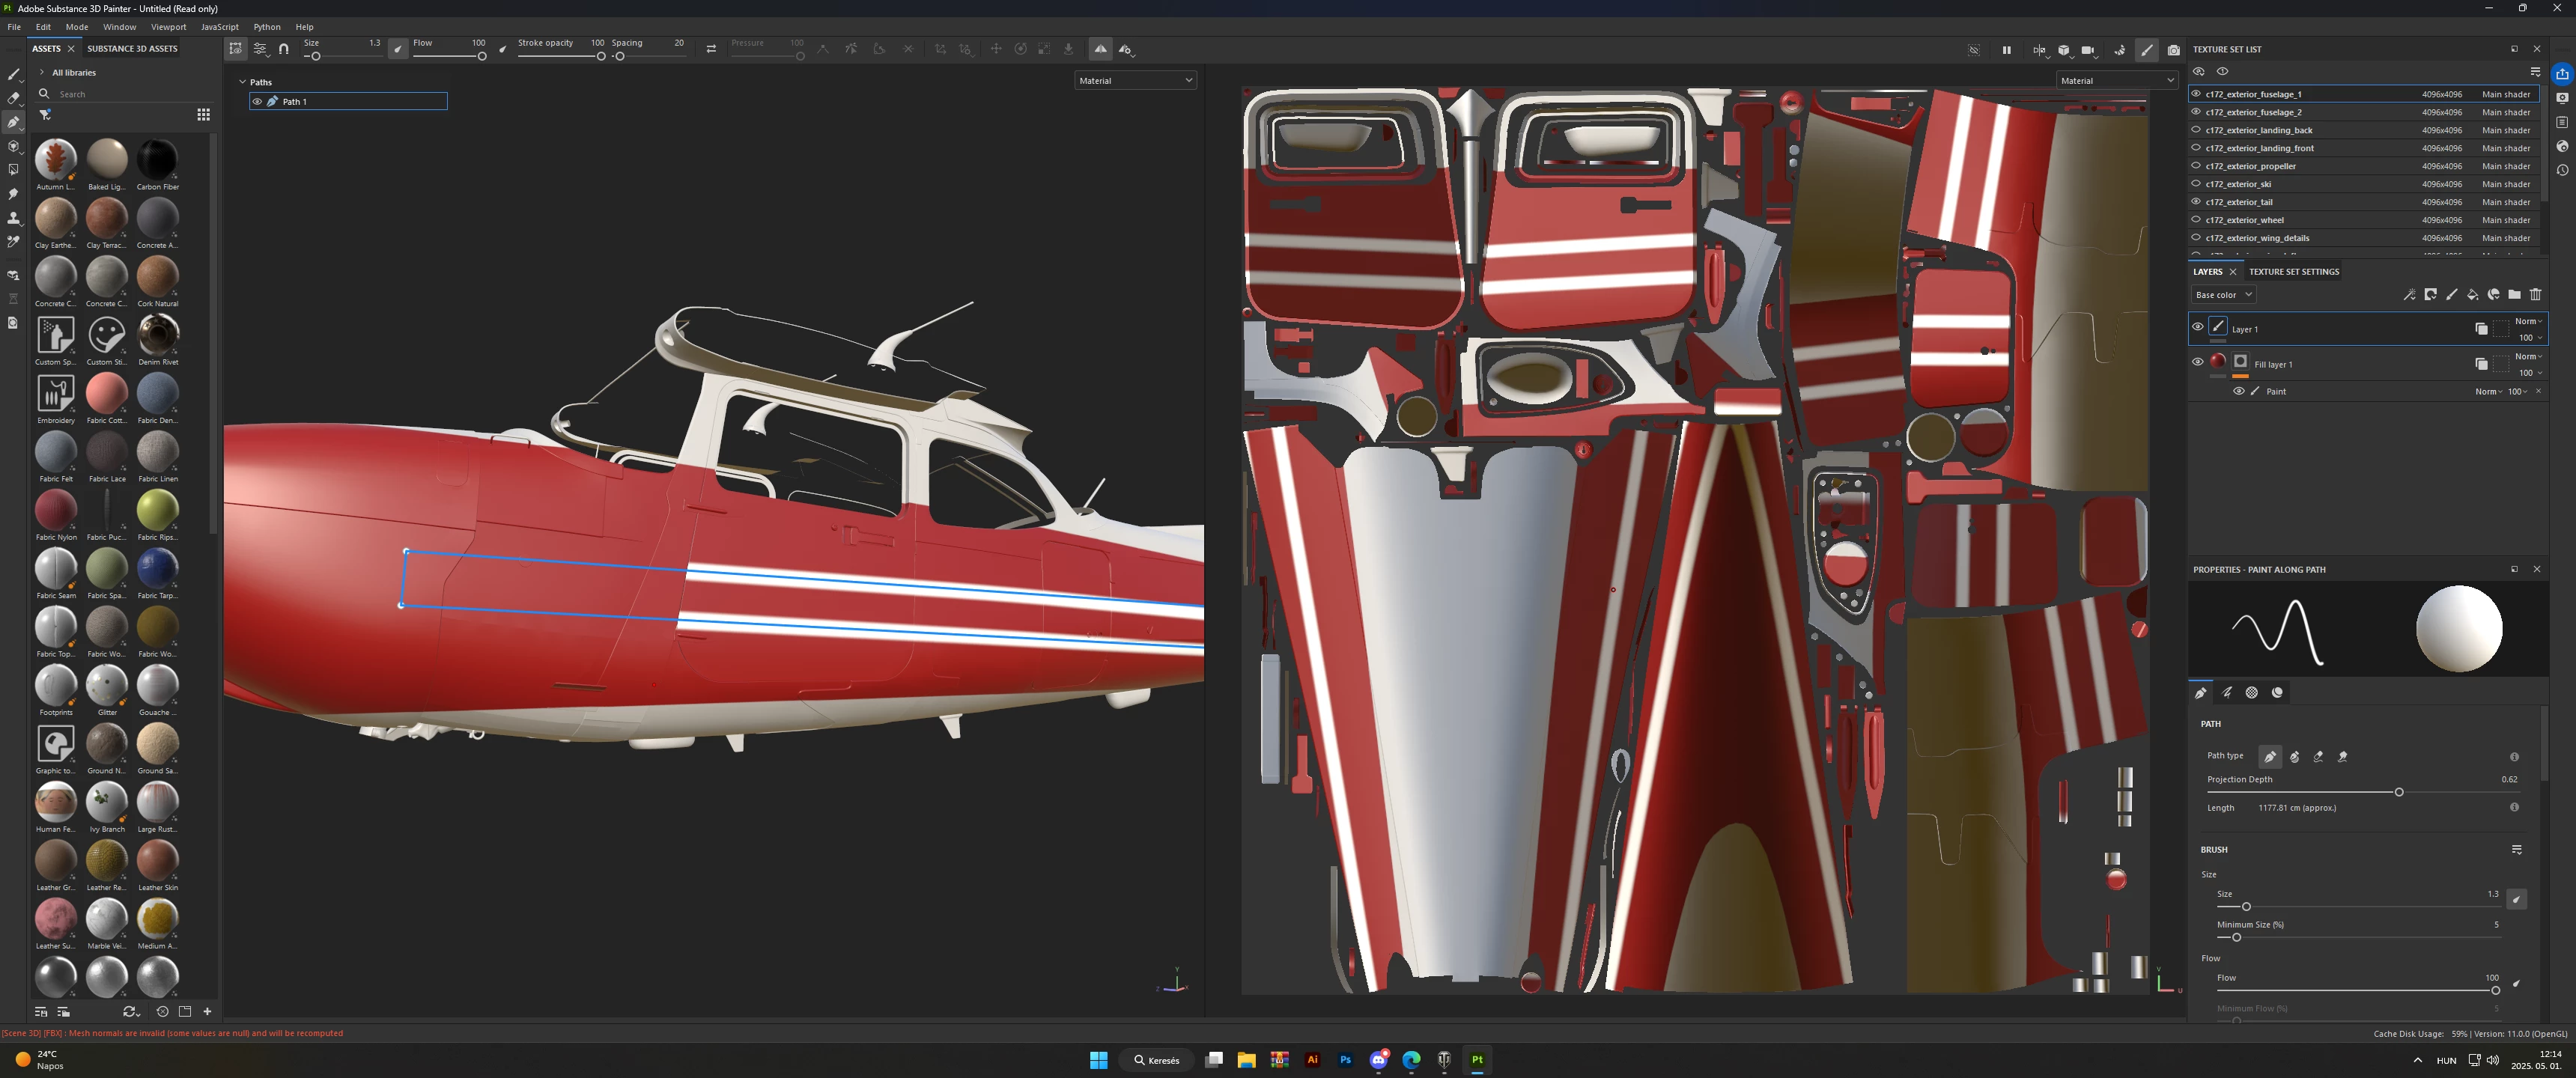This screenshot has width=2576, height=1078.
Task: Toggle visibility of Path 1
Action: (x=257, y=101)
